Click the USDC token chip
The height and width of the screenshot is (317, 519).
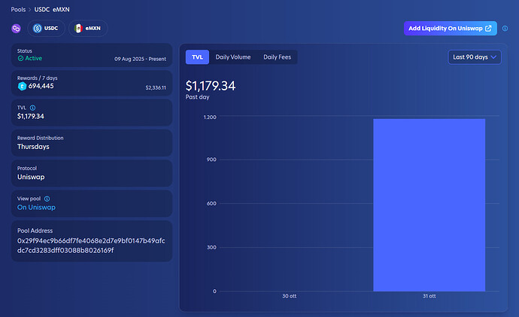[46, 29]
